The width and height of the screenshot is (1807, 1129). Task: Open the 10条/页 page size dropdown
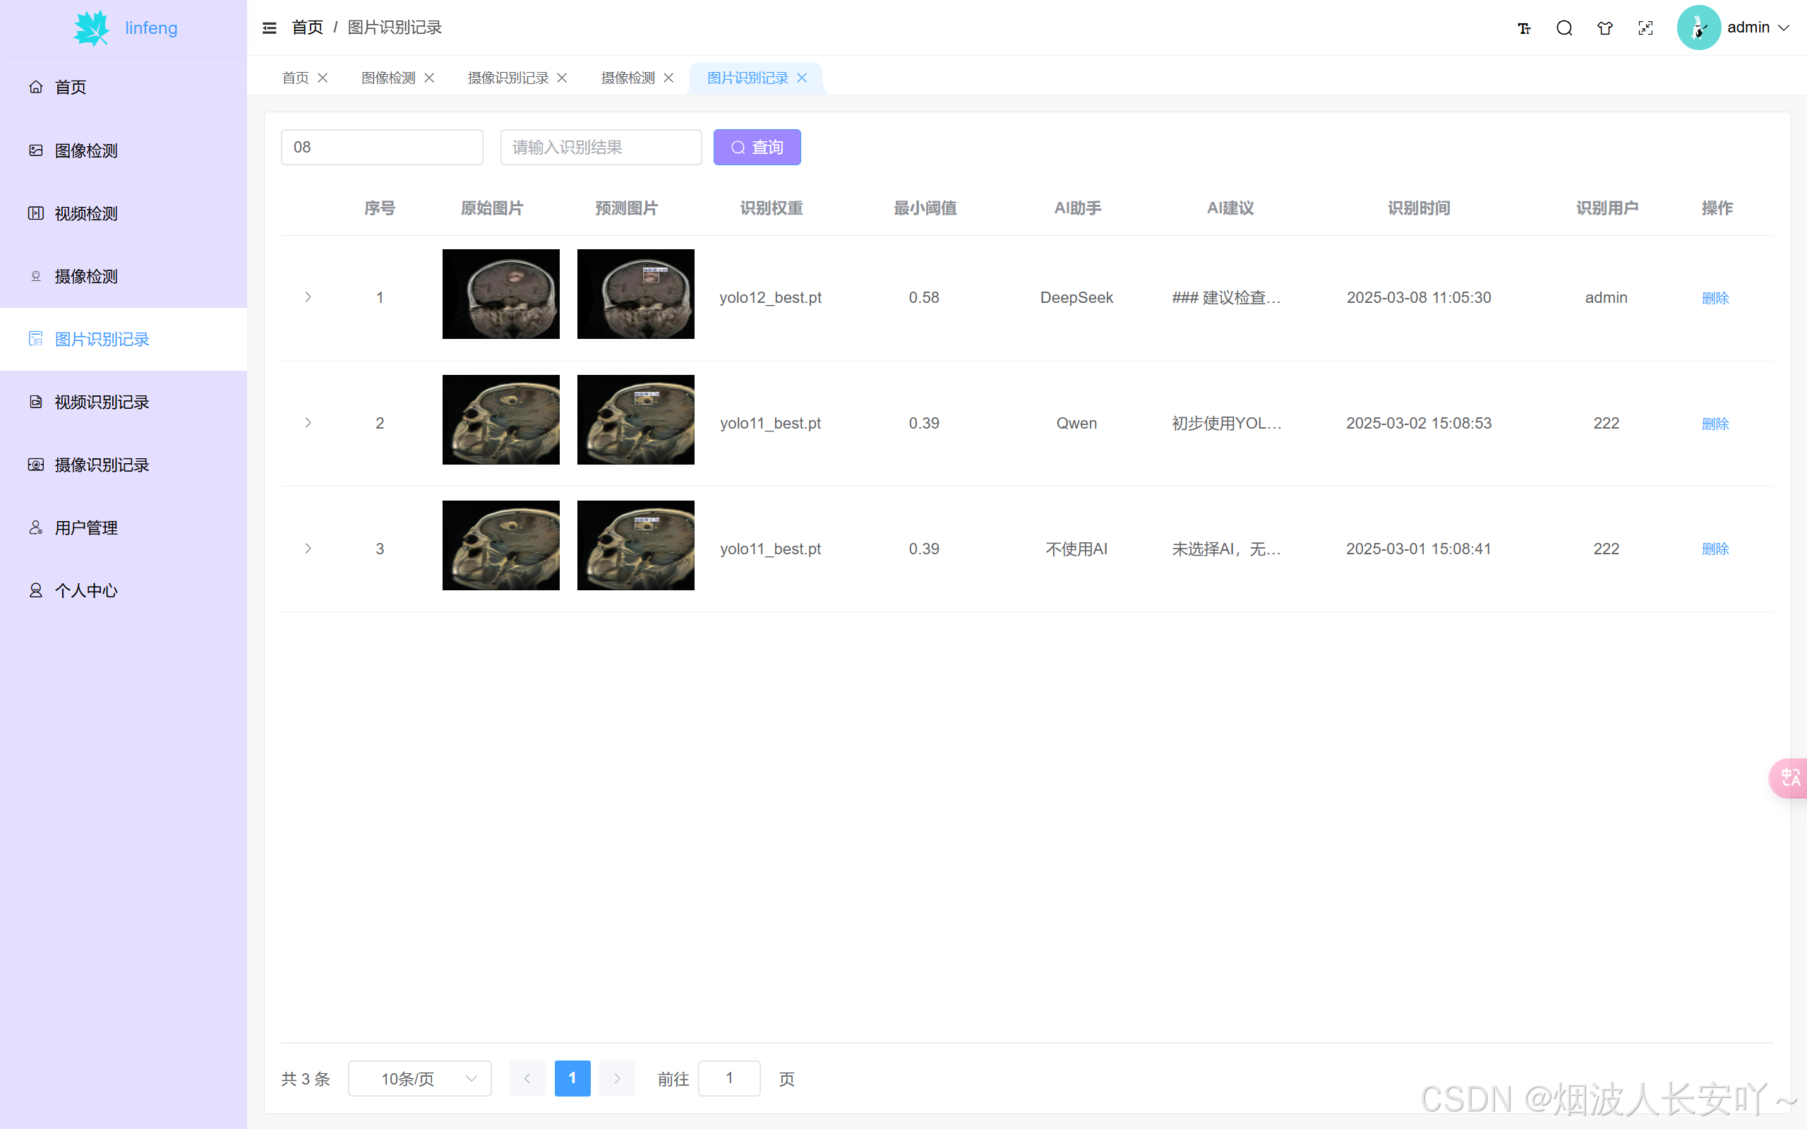419,1078
